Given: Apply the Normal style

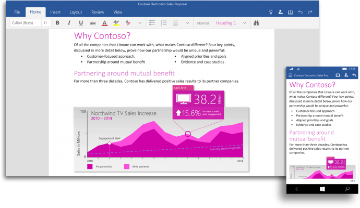Looking at the screenshot, I should pyautogui.click(x=203, y=23).
